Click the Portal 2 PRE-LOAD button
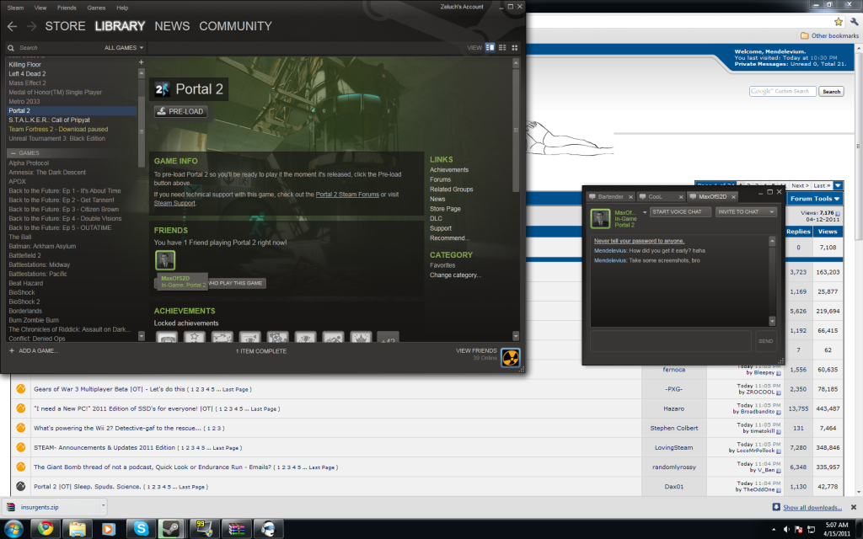 [180, 112]
